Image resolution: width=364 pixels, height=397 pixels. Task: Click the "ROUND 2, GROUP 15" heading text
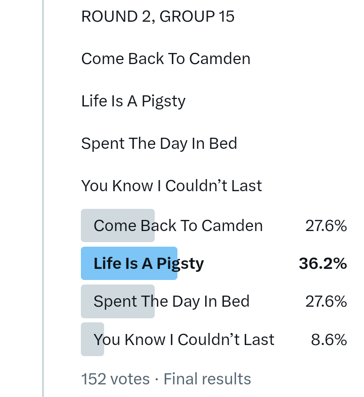point(158,17)
